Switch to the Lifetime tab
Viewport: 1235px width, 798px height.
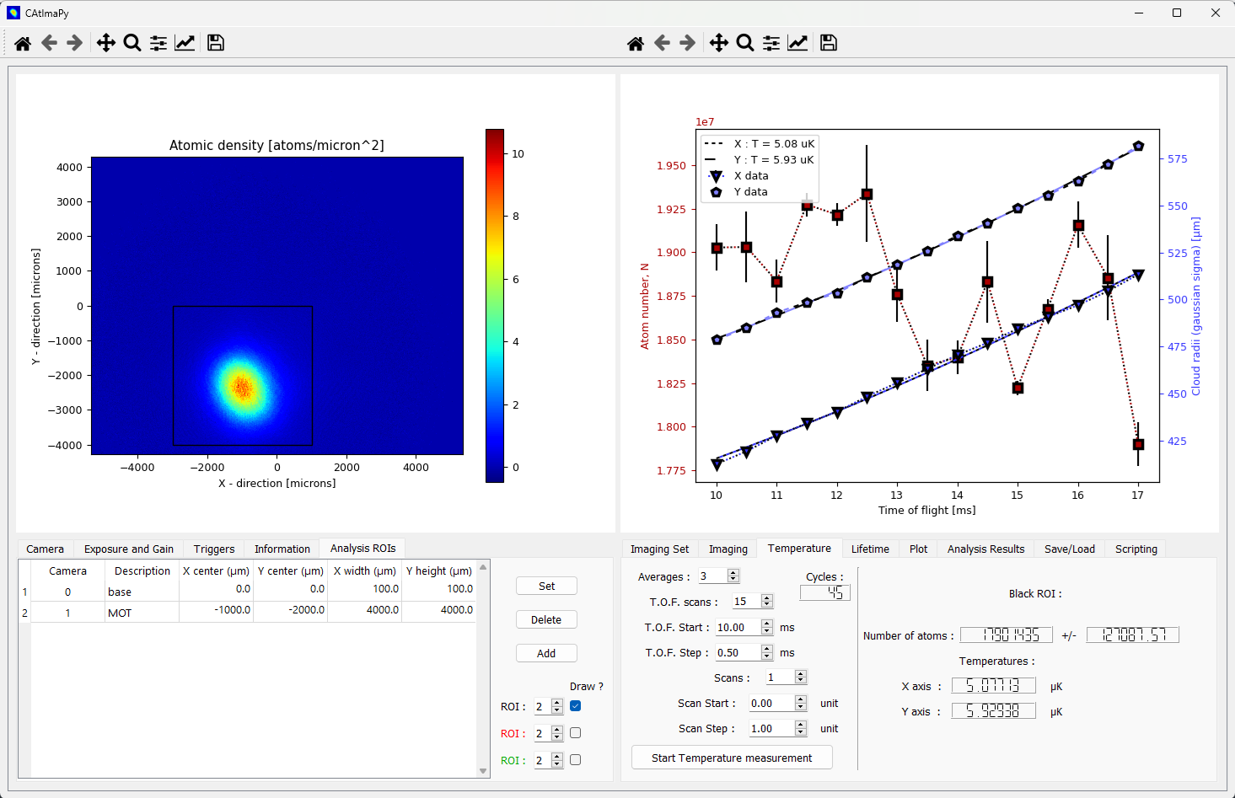(x=870, y=549)
